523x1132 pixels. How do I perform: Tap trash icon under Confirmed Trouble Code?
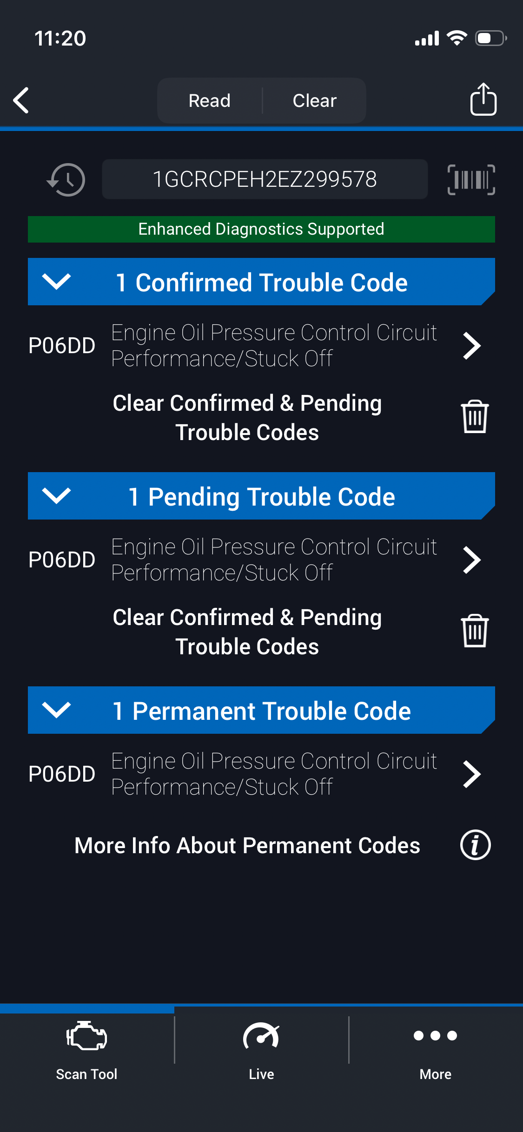(x=474, y=417)
